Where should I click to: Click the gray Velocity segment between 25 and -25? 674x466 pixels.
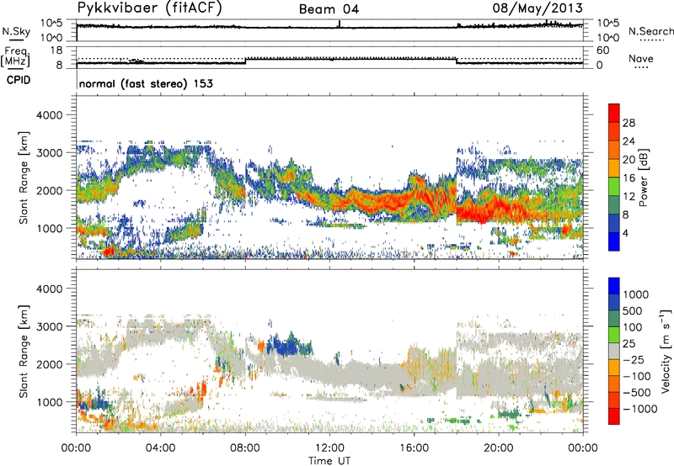pyautogui.click(x=614, y=352)
